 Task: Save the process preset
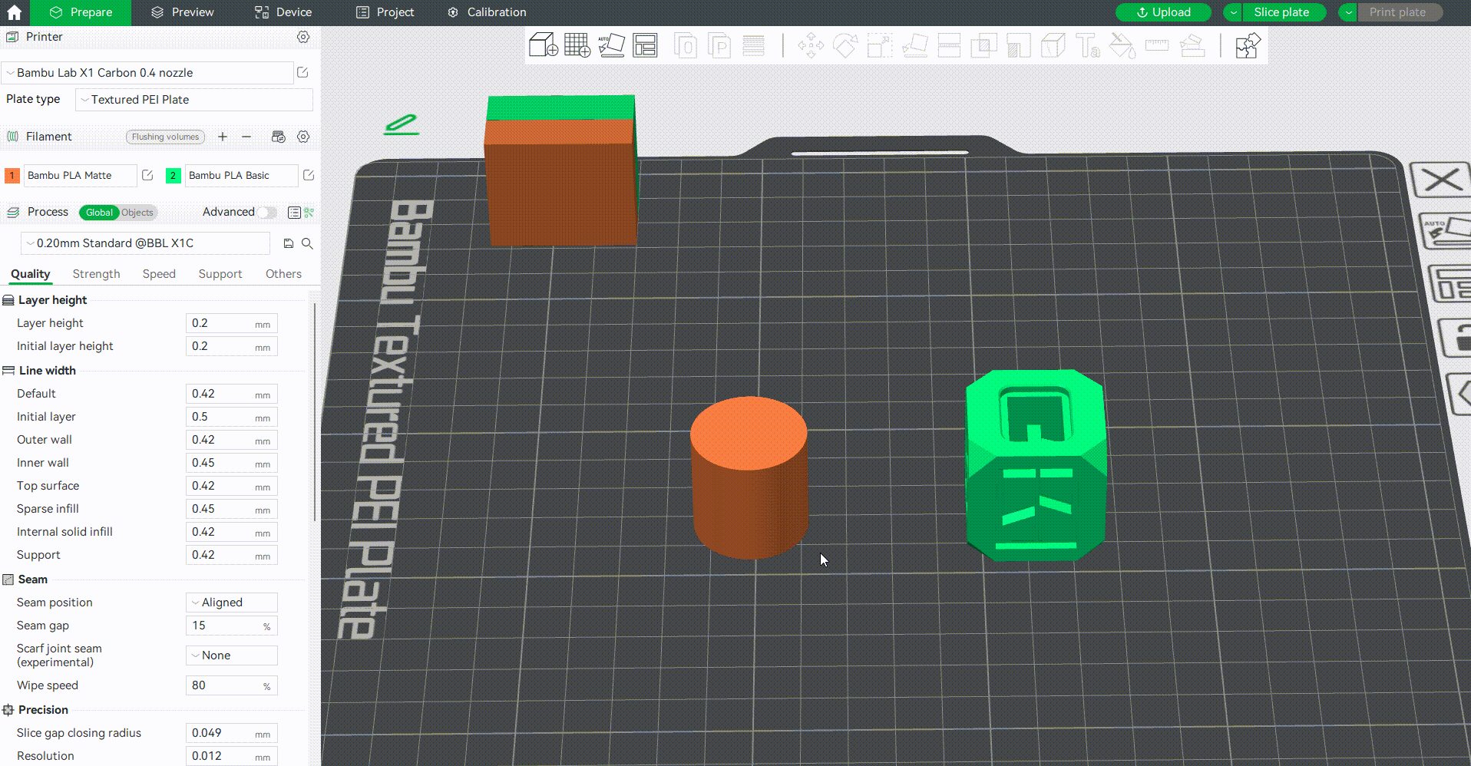tap(289, 243)
